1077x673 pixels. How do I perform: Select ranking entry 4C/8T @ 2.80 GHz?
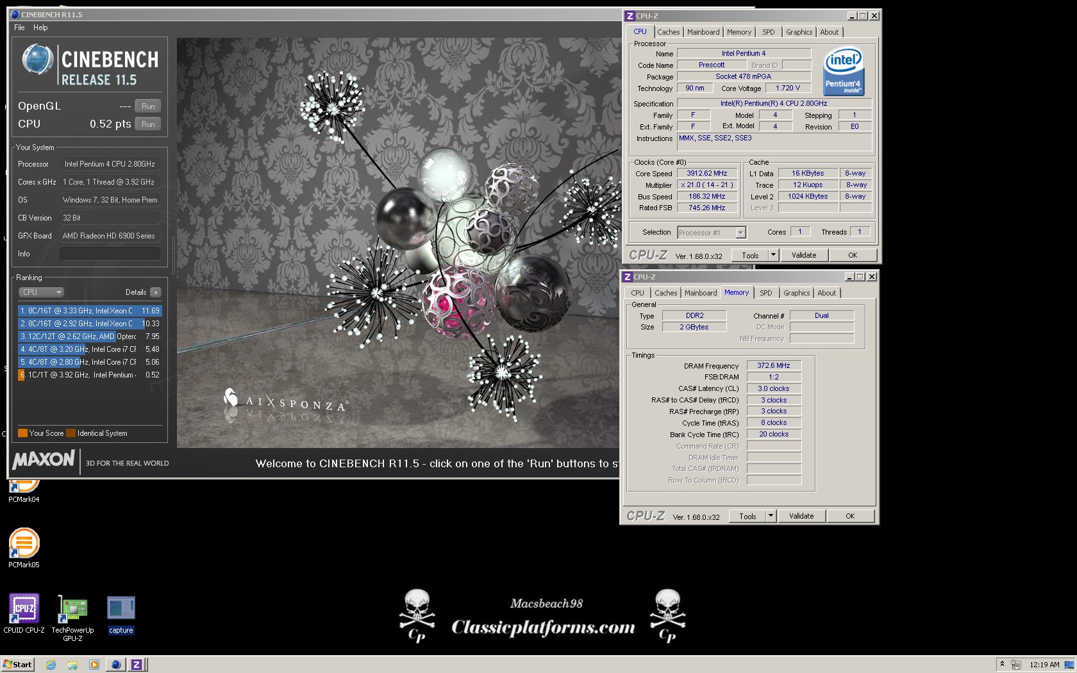(x=90, y=362)
